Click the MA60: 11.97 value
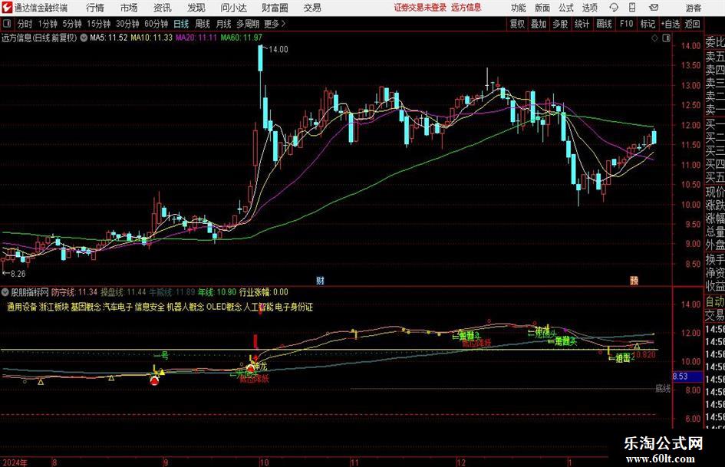Screen dimensions: 725x467 (241, 38)
